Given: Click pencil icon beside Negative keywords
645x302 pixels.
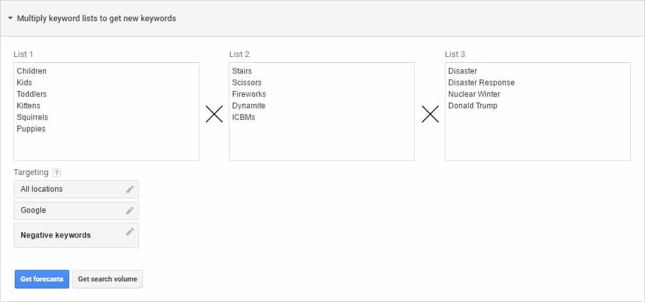Looking at the screenshot, I should [130, 231].
